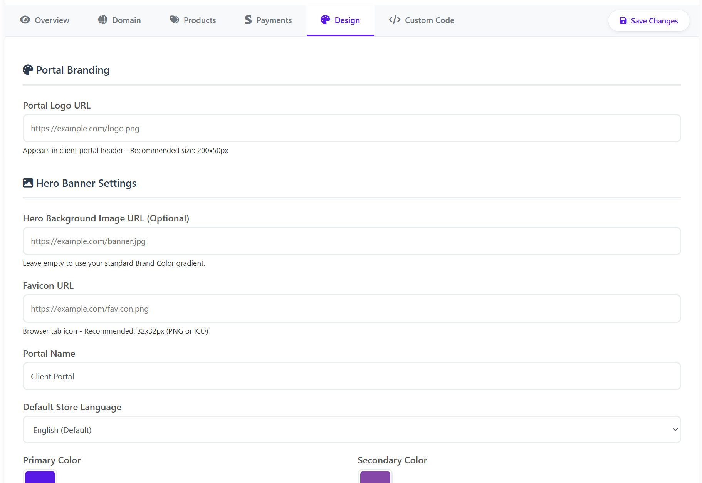The width and height of the screenshot is (702, 483).
Task: Click the image icon beside Hero Banner Settings
Action: [x=28, y=183]
